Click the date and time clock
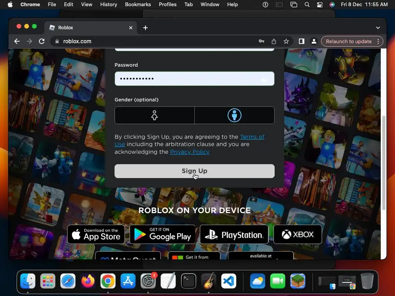 [x=364, y=4]
